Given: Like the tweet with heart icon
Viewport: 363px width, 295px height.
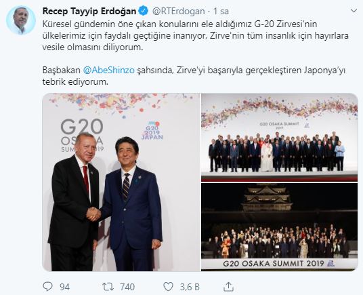Looking at the screenshot, I should point(169,287).
